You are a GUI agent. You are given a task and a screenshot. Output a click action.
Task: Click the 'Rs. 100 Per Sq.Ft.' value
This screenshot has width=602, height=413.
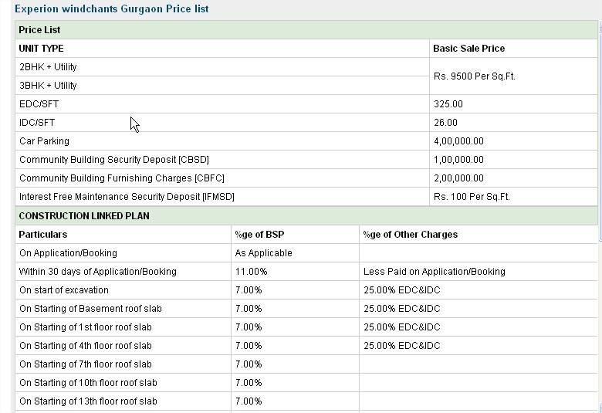[472, 197]
